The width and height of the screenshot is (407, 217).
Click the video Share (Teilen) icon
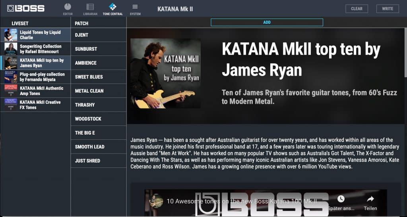[370, 199]
